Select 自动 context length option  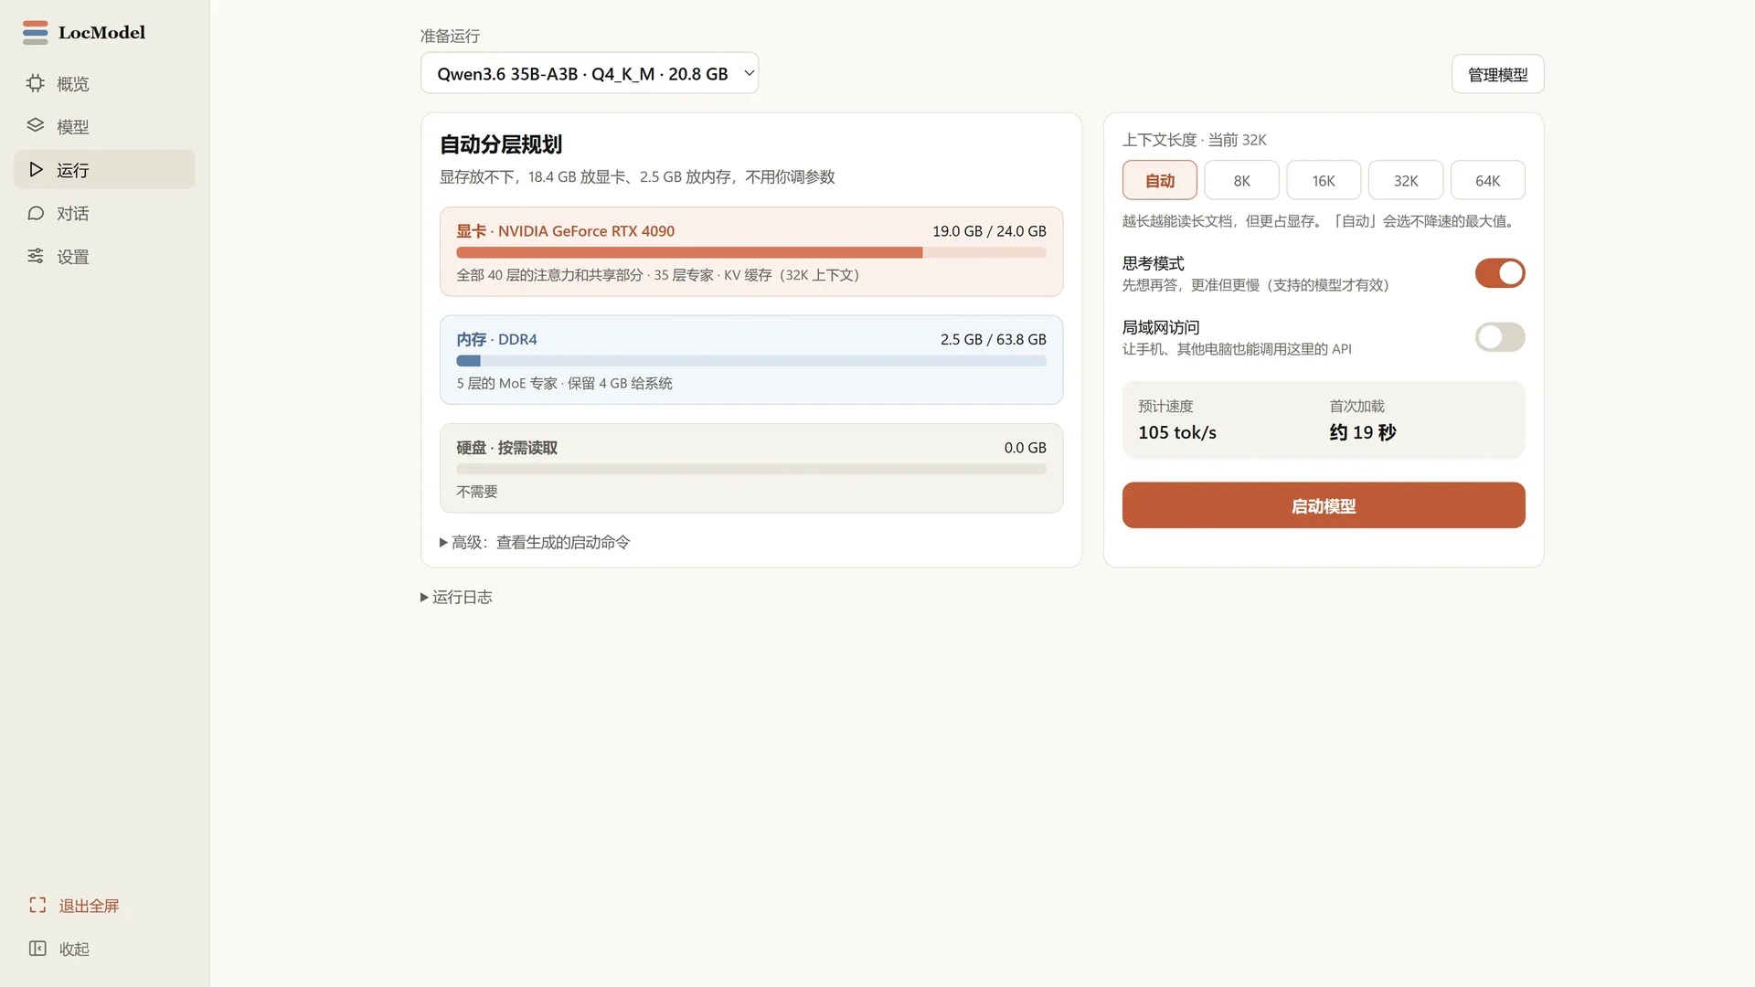coord(1159,180)
